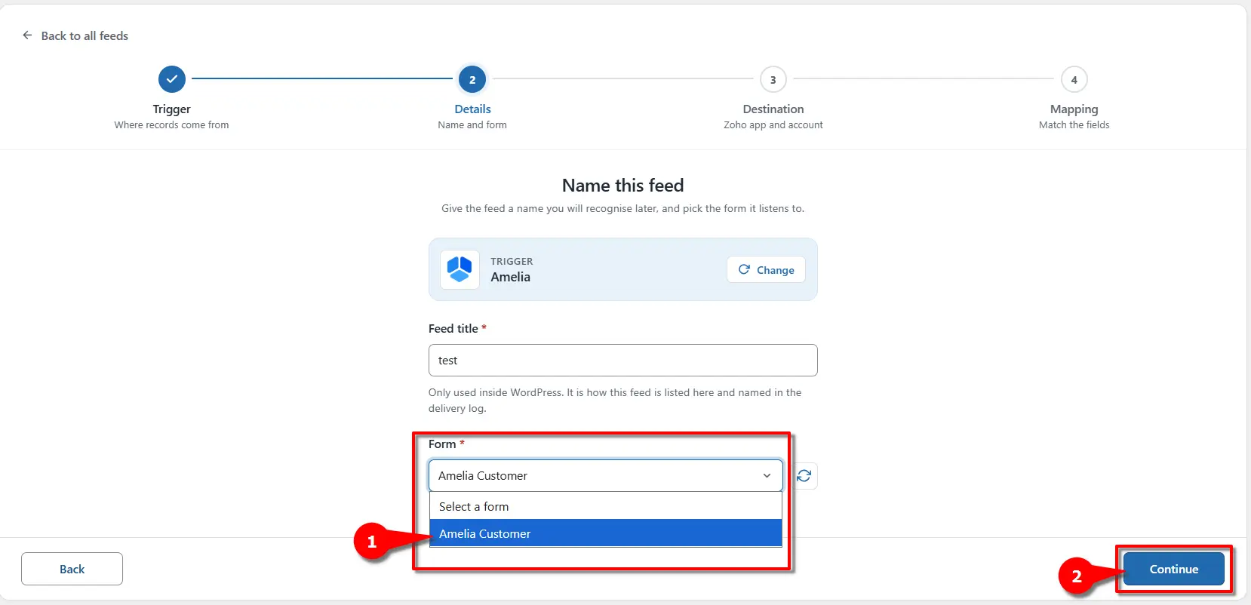1251x605 pixels.
Task: Click the Change trigger button
Action: click(x=766, y=269)
